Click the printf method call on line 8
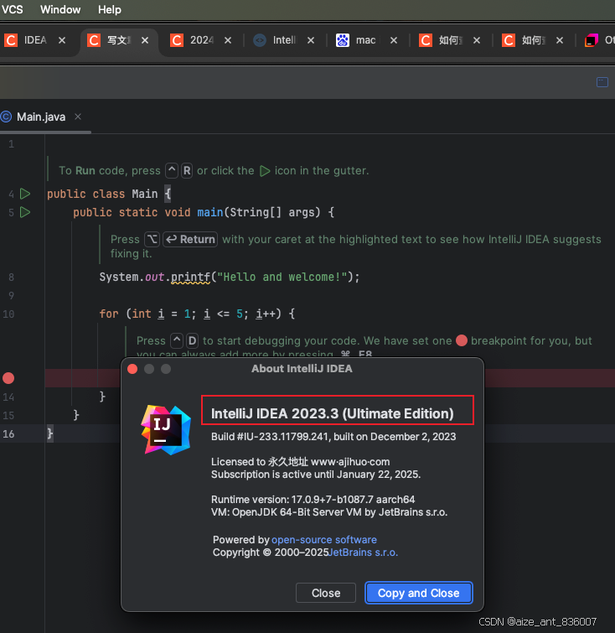This screenshot has width=615, height=633. point(190,277)
